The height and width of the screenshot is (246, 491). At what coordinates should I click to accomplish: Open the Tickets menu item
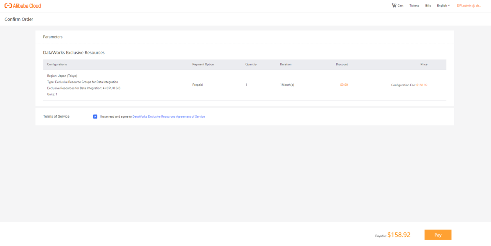point(414,6)
